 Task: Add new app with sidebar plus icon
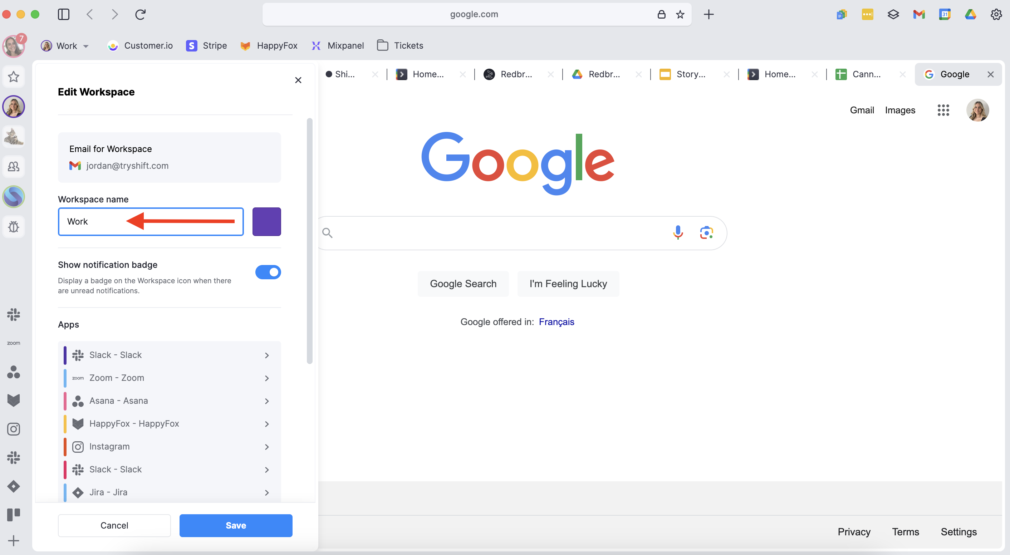click(14, 541)
